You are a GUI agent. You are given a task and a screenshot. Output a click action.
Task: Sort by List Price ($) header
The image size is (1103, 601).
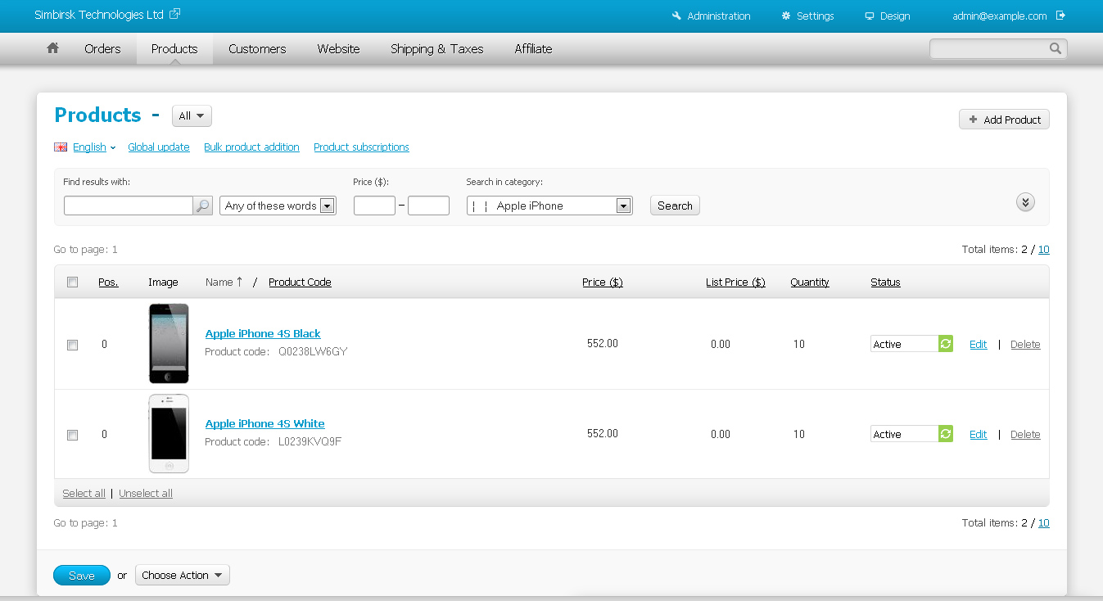point(735,282)
